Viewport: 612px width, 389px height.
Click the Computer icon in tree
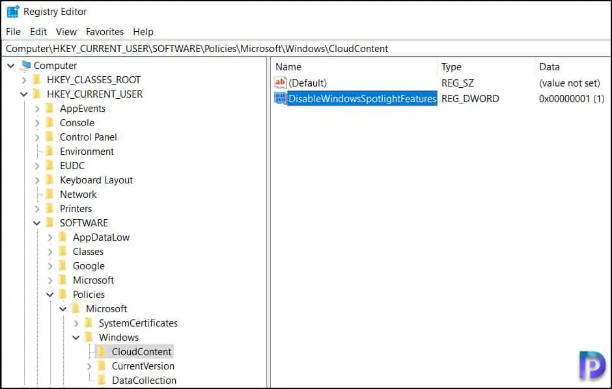pos(26,65)
